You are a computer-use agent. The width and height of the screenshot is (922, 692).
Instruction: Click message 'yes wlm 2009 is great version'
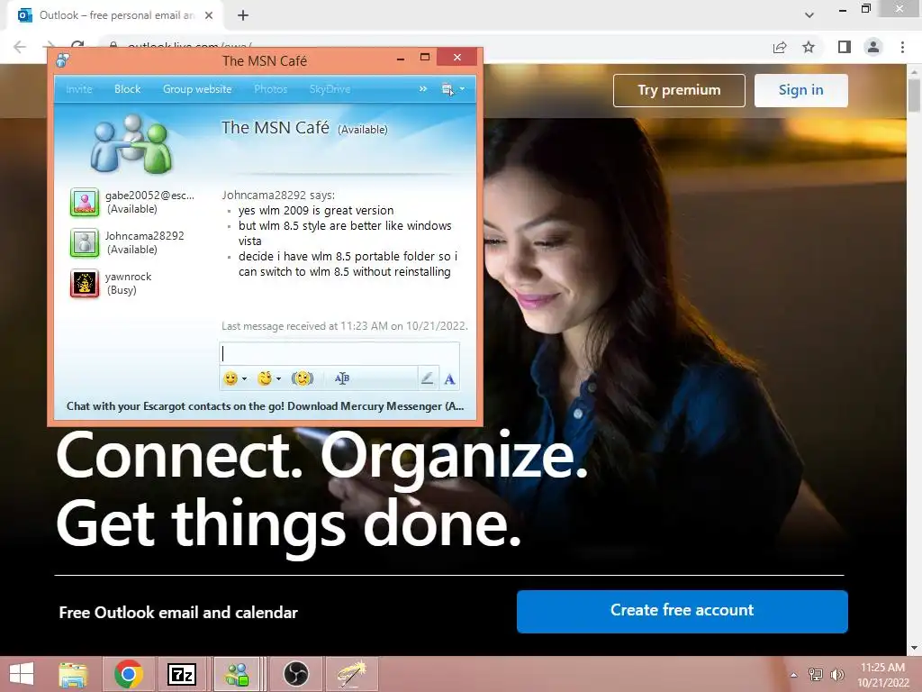[x=316, y=210]
